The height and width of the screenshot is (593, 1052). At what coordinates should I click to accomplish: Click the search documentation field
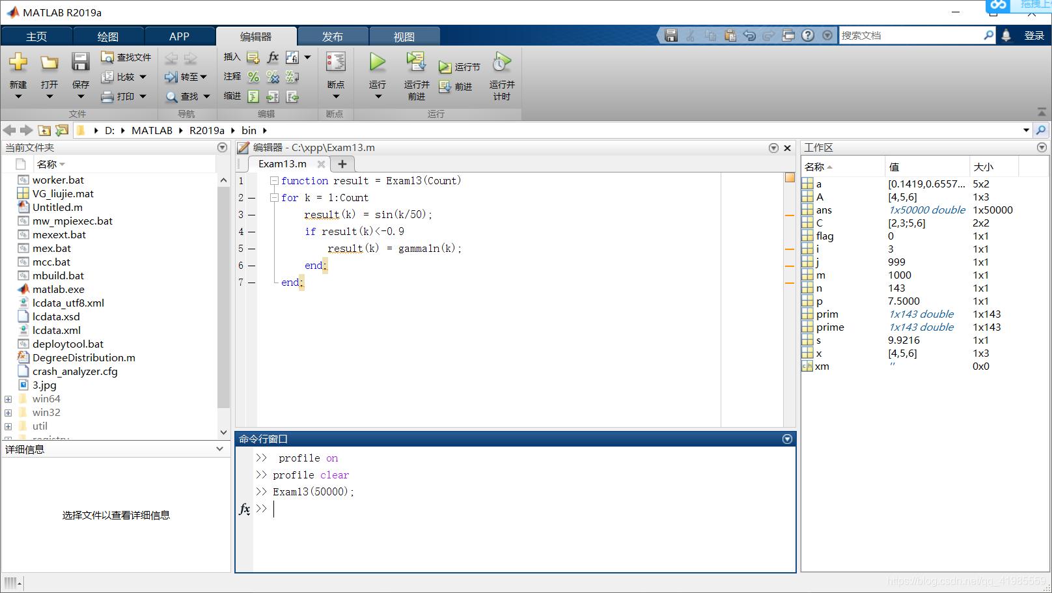coord(911,35)
